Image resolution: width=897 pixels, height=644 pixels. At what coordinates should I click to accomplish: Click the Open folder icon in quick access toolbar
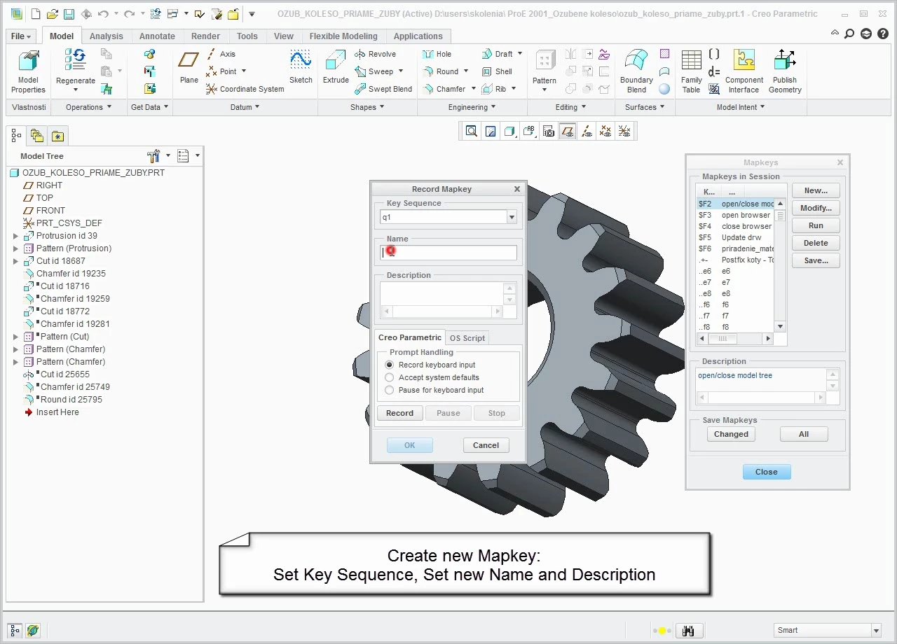(x=53, y=14)
